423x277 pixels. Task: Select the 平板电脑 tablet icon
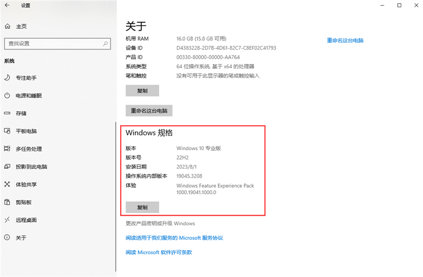pyautogui.click(x=7, y=131)
